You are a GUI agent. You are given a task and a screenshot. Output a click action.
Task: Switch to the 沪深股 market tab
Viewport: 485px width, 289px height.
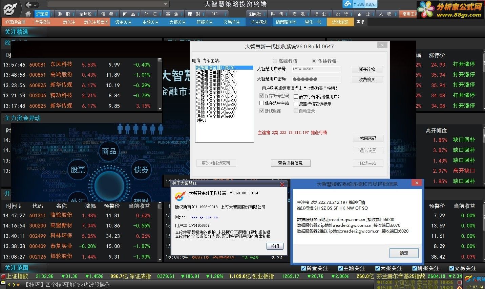pos(42,14)
